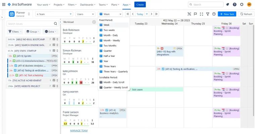Click the New Task button
255x134 pixels.
227,14
